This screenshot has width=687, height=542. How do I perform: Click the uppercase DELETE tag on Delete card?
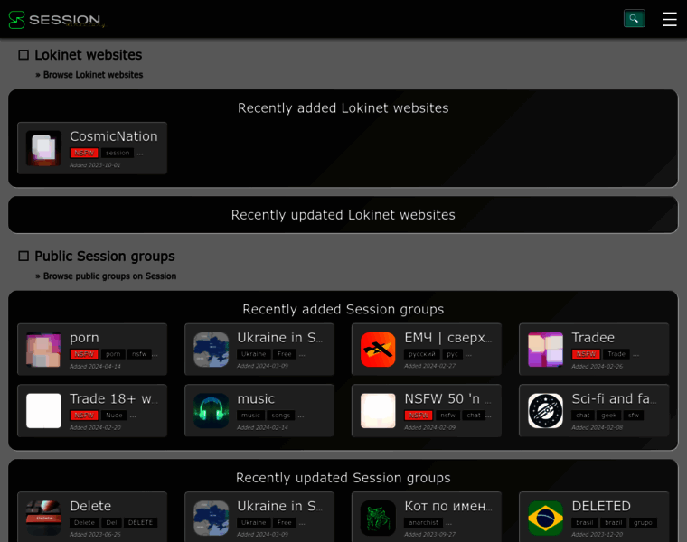click(x=140, y=522)
